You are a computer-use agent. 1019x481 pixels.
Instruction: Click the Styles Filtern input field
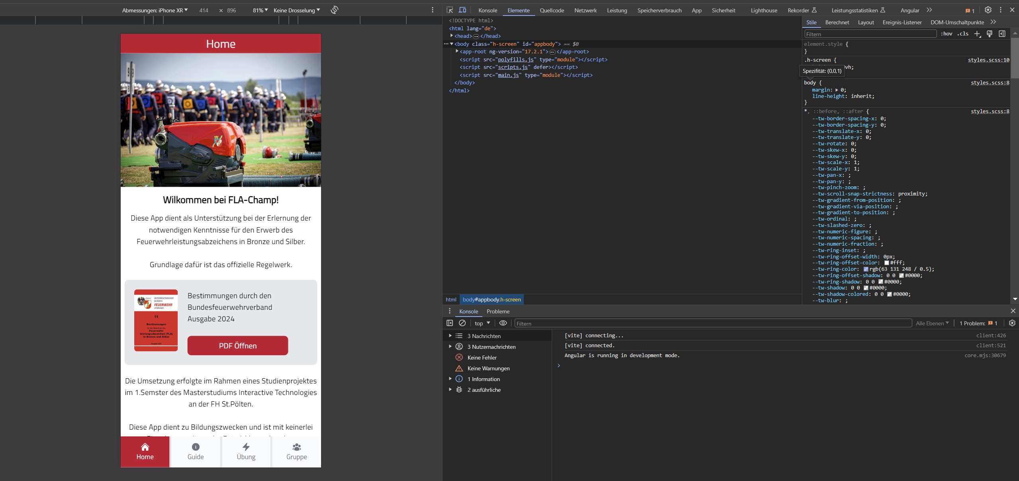pos(870,34)
